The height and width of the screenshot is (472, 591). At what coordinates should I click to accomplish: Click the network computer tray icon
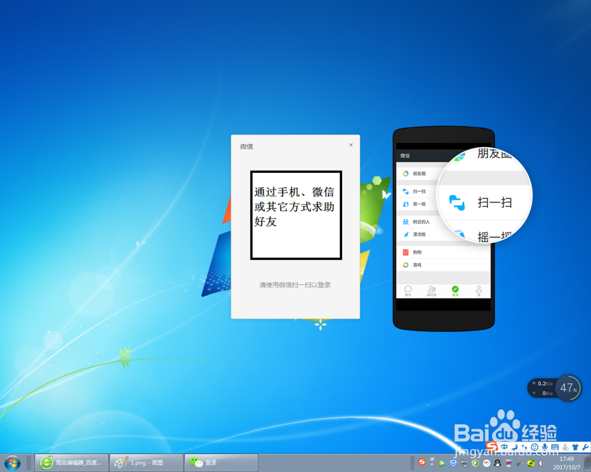pos(465,463)
